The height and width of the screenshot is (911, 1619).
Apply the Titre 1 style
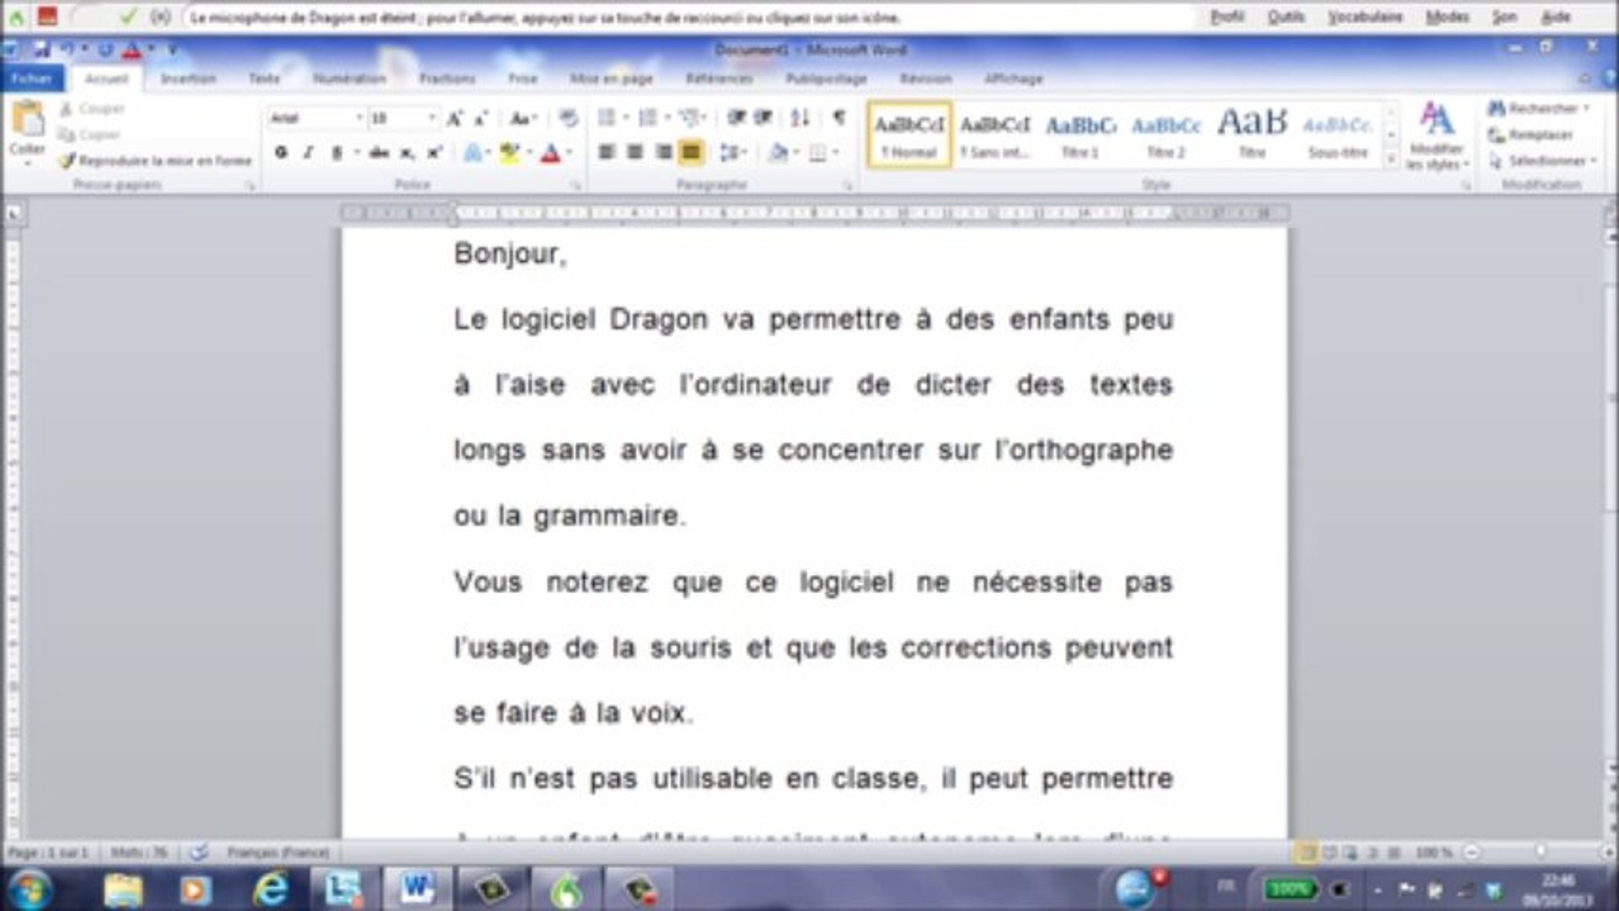pos(1080,135)
